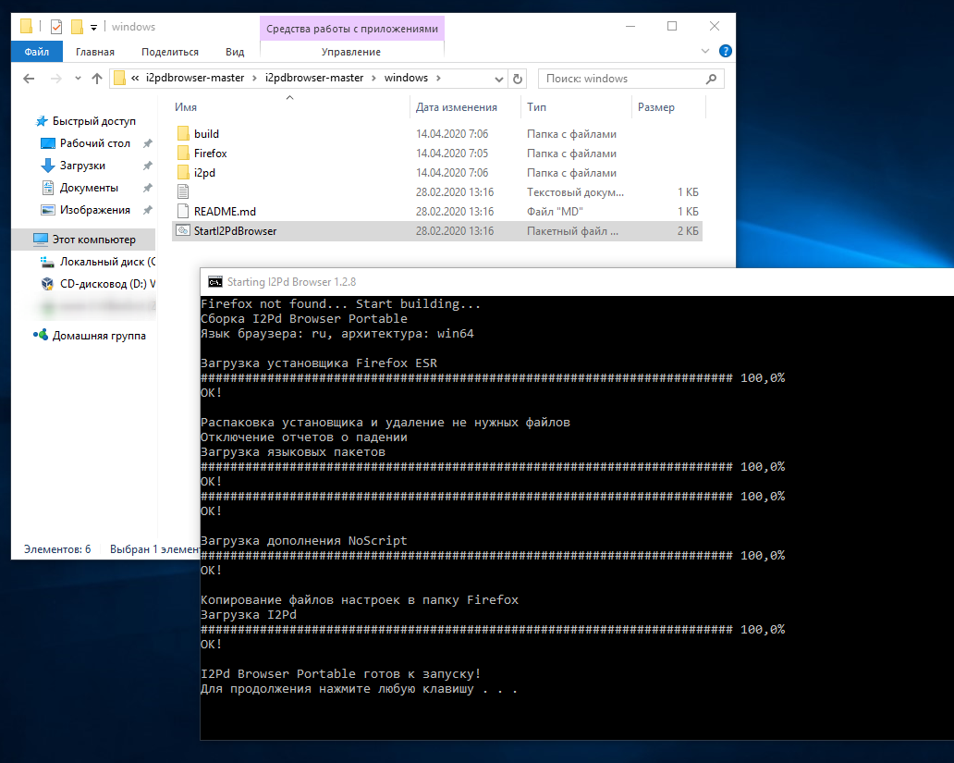Click the New Folder icon in quick access toolbar

pos(77,27)
